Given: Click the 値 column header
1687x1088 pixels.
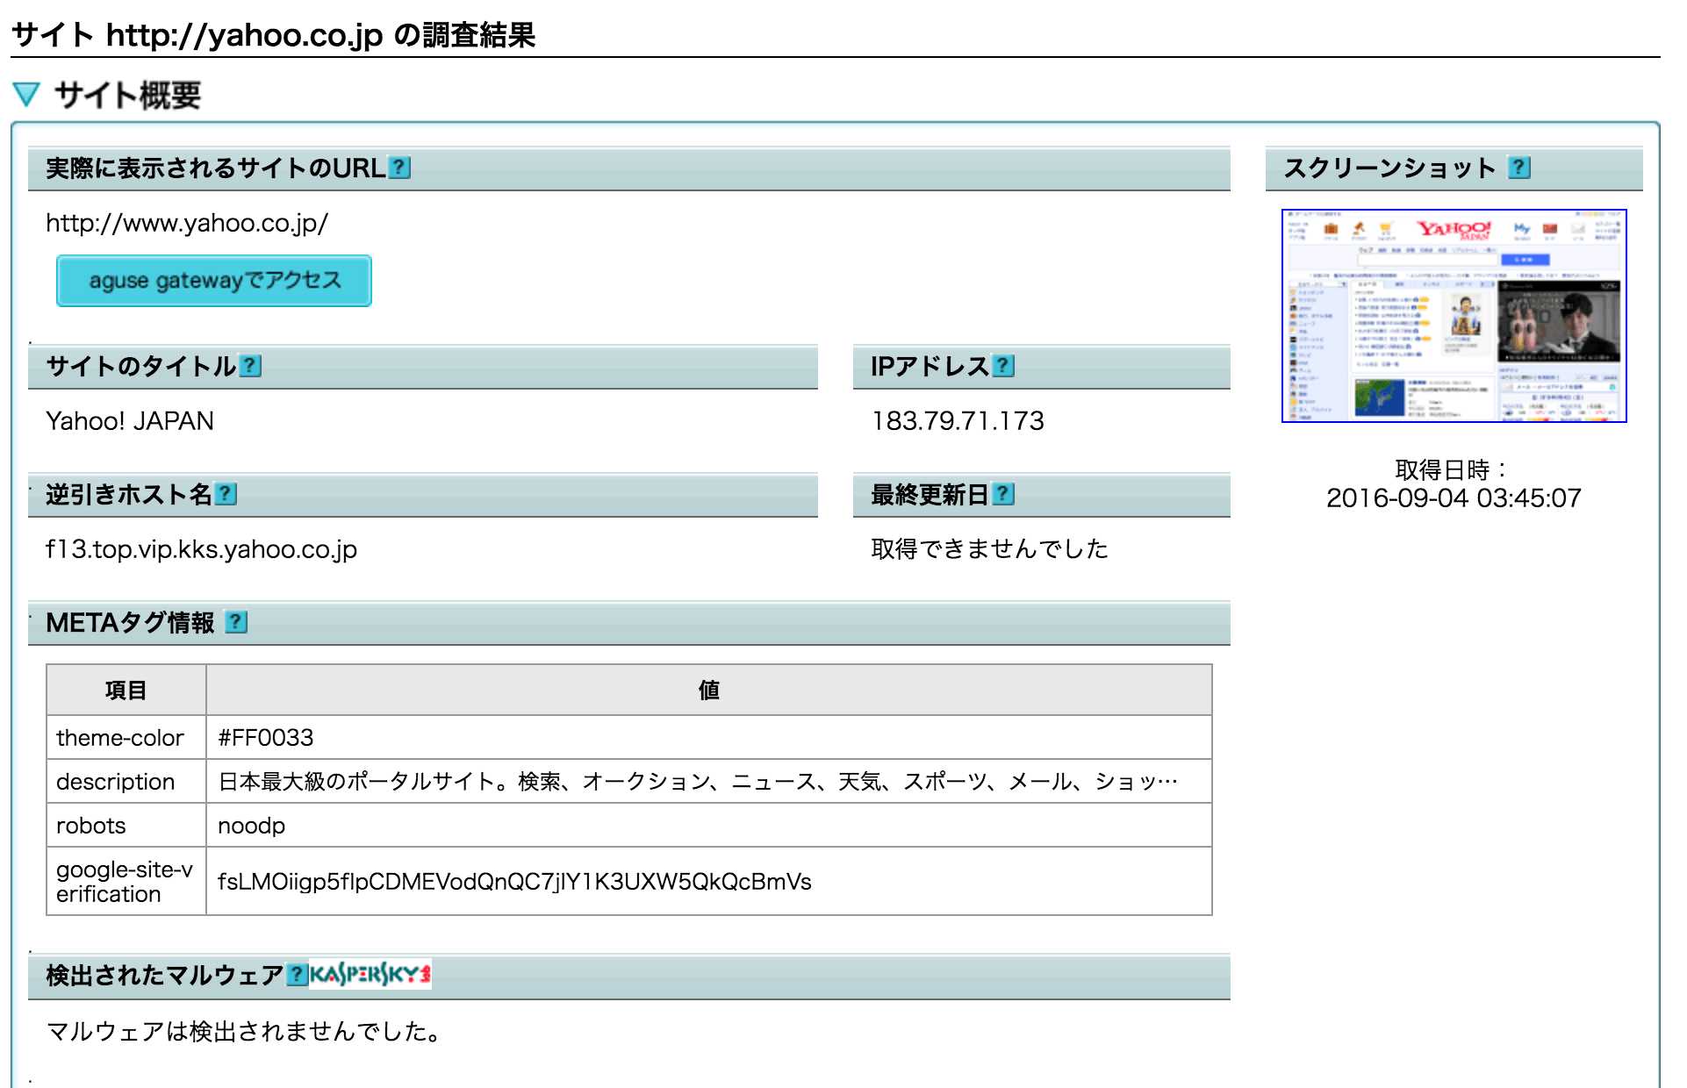Looking at the screenshot, I should tap(708, 691).
